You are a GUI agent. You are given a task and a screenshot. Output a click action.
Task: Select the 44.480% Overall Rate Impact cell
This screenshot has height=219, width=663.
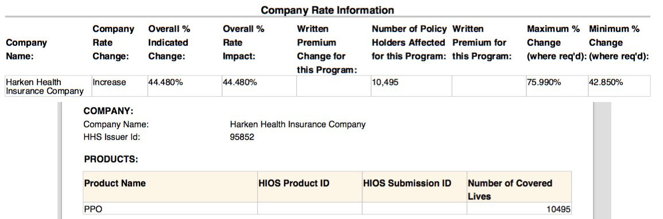pyautogui.click(x=259, y=86)
